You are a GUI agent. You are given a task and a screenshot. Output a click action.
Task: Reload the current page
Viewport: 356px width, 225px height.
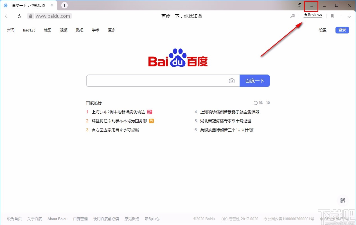pos(19,16)
